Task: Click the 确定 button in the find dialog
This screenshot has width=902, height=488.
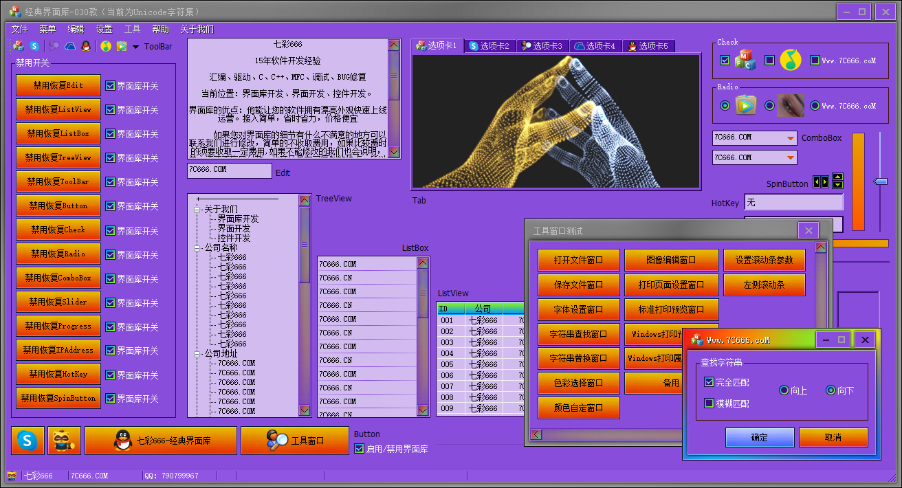Action: point(759,437)
